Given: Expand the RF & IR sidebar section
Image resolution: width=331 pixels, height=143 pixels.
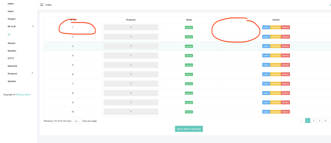Looking at the screenshot, I should pos(33,26).
